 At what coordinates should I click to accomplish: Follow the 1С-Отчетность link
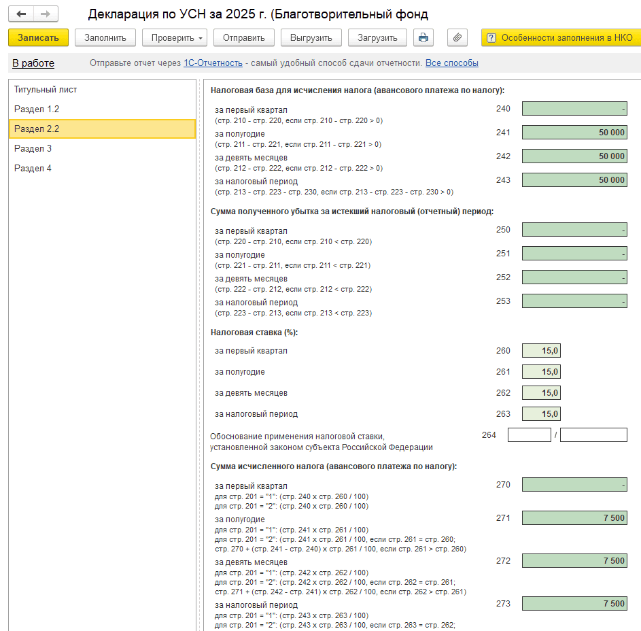[x=213, y=63]
